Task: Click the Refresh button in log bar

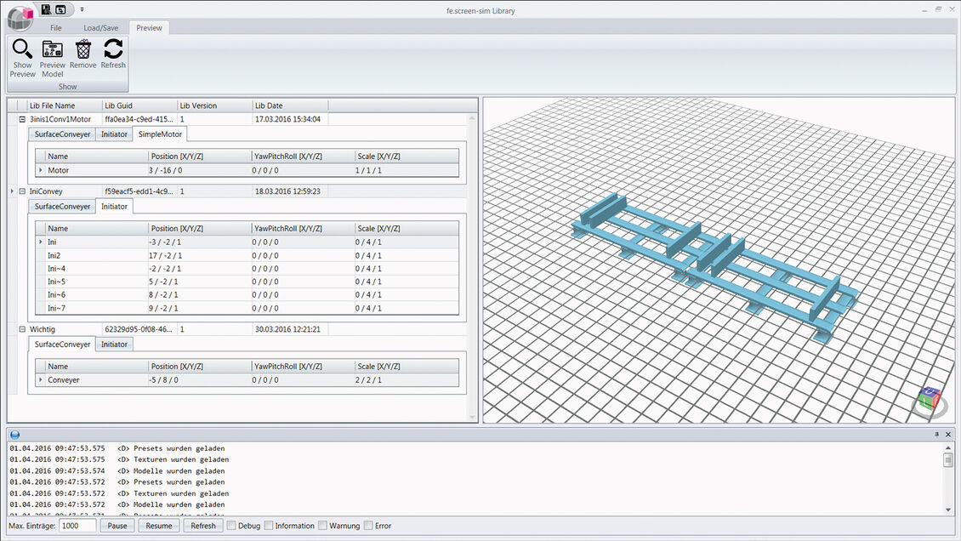Action: pos(203,526)
